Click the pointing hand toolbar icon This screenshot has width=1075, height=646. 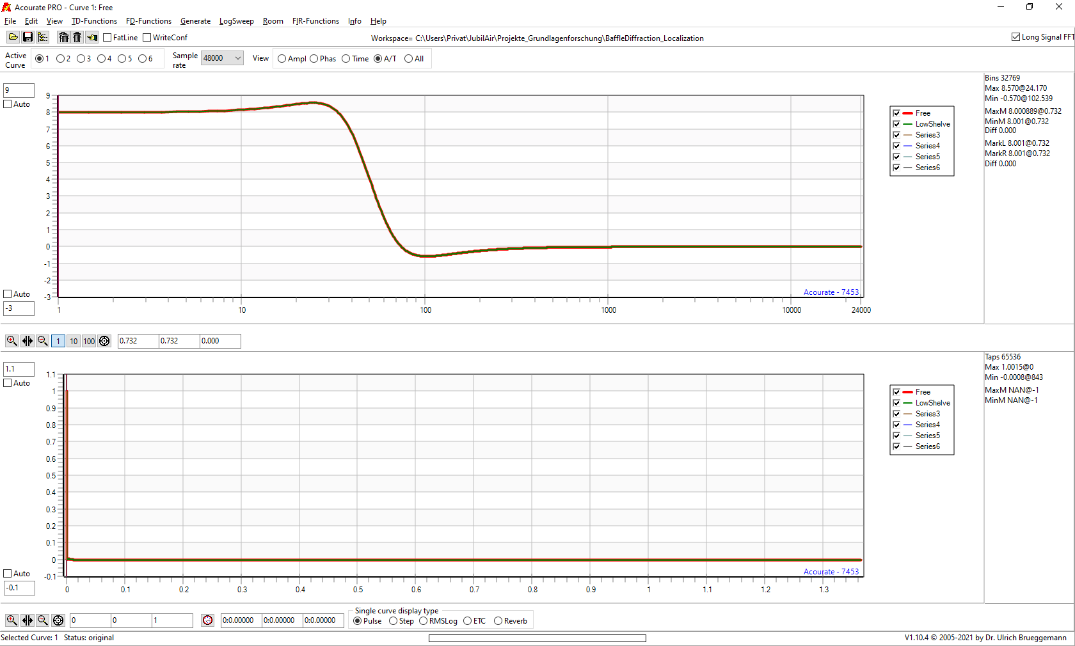point(92,38)
